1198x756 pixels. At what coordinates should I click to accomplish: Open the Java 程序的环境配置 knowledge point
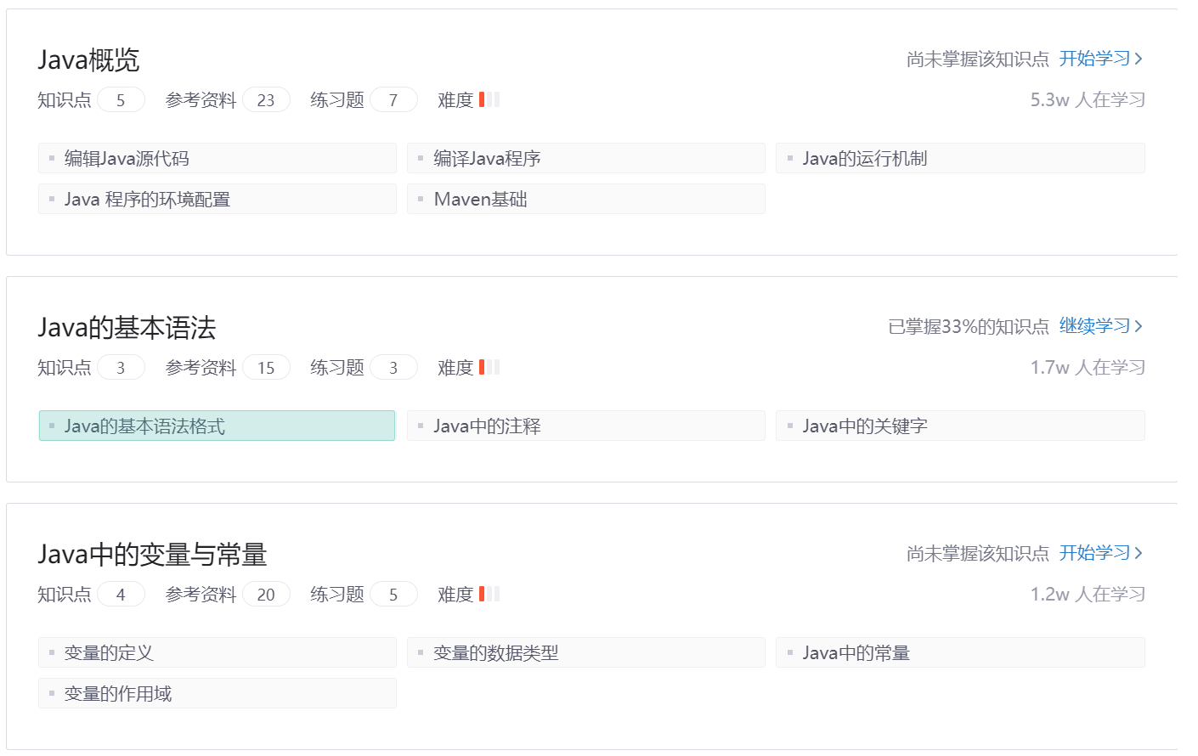coord(218,199)
